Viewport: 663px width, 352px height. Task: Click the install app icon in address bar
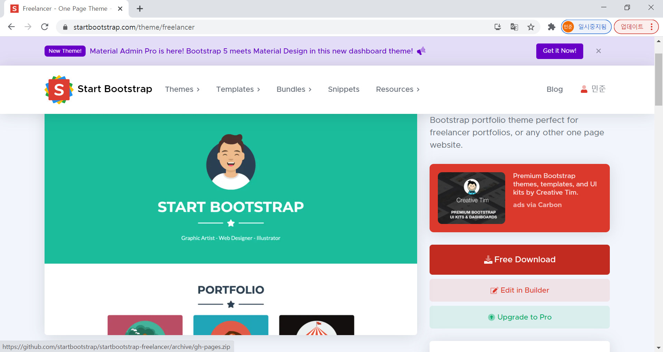point(498,27)
